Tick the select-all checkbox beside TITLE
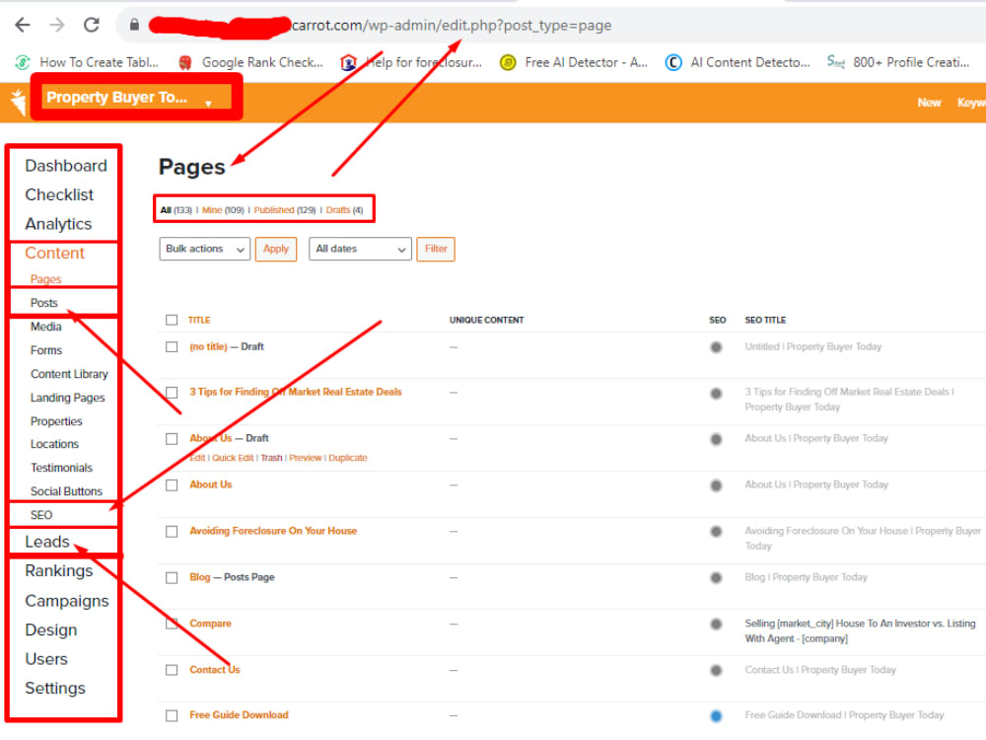Viewport: 986px width, 740px height. coord(172,320)
